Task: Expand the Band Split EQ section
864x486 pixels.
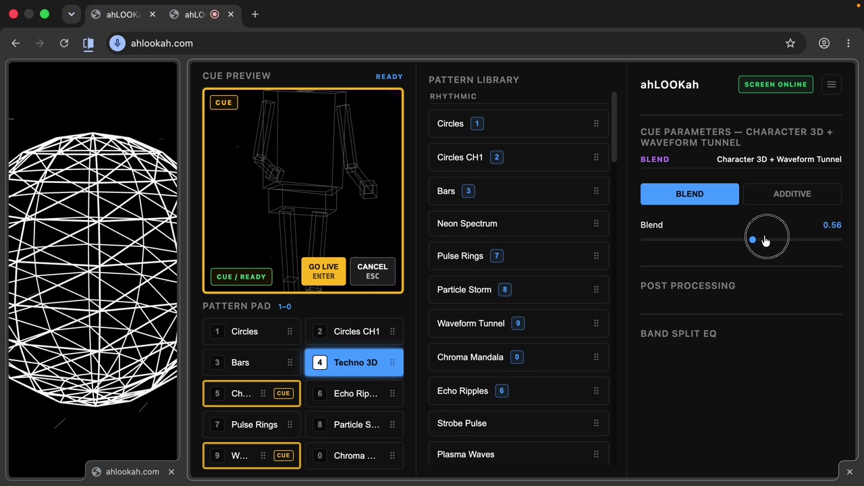Action: tap(678, 333)
